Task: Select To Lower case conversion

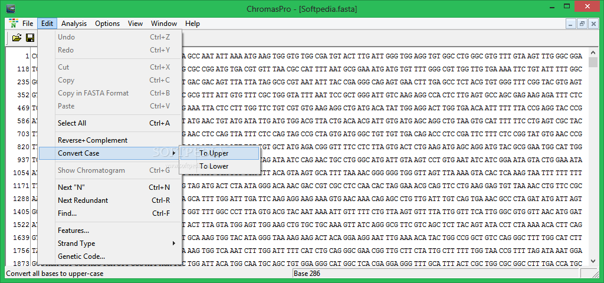Action: click(219, 166)
